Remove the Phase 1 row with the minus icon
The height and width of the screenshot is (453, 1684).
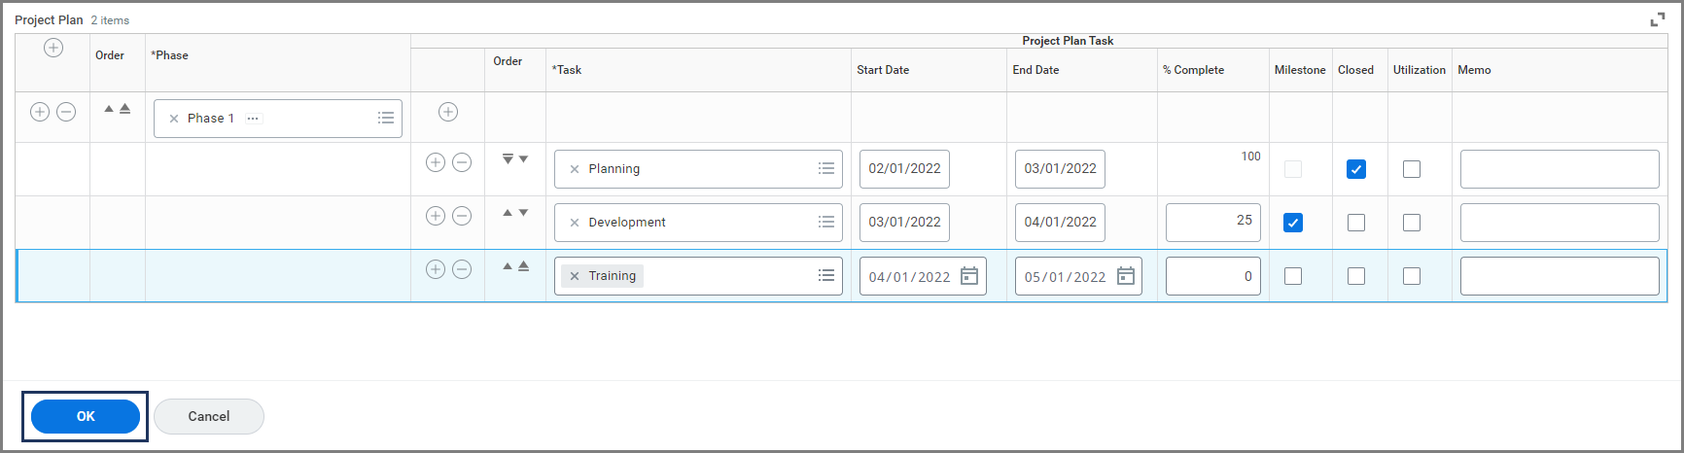(66, 112)
